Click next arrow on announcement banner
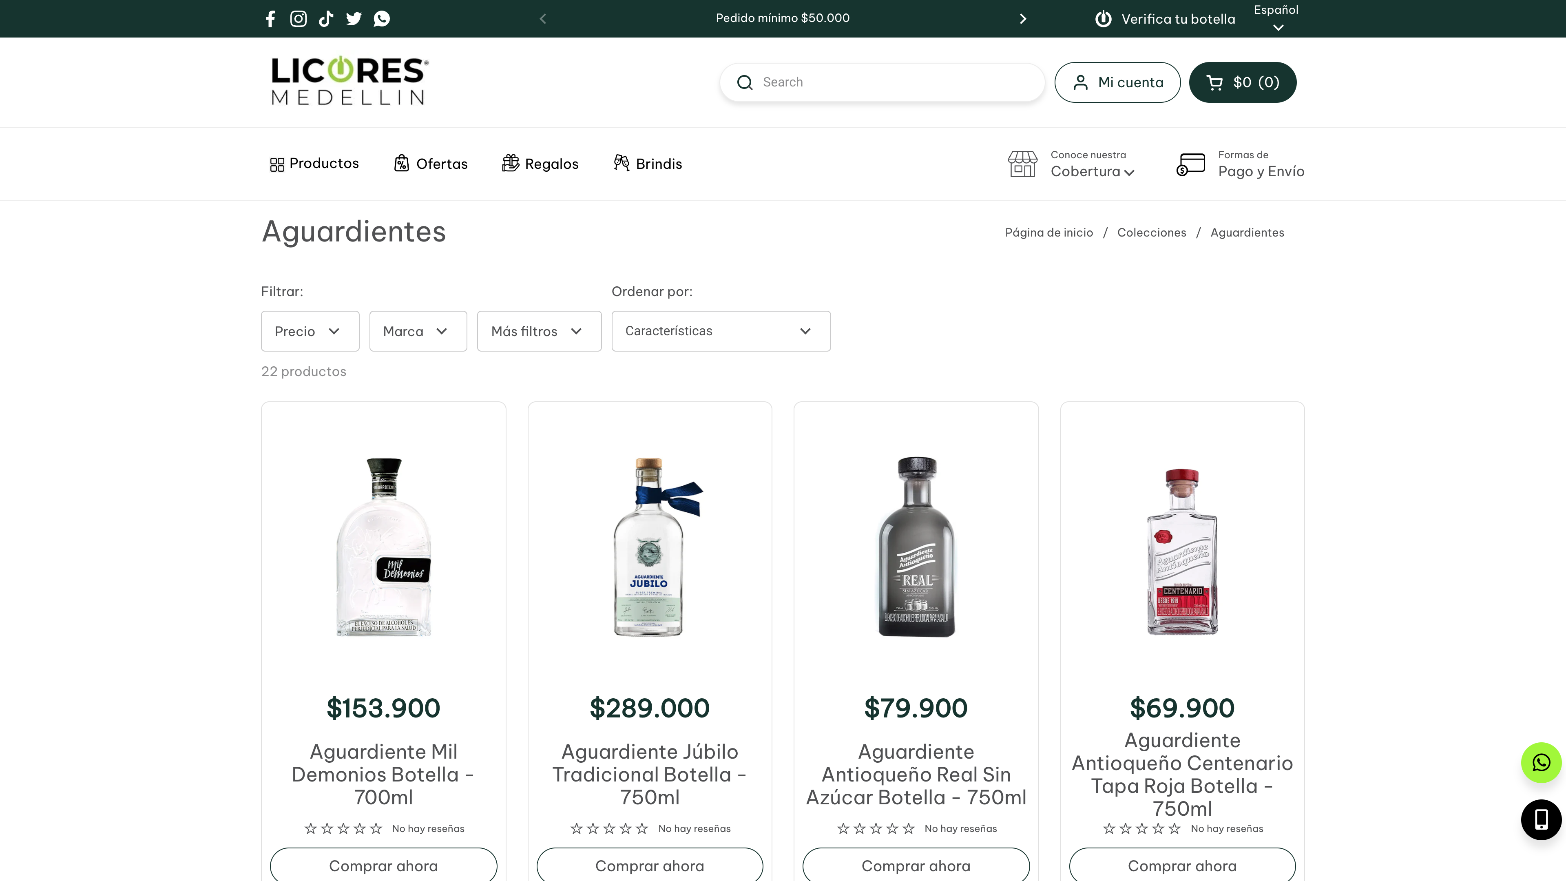 coord(1023,18)
